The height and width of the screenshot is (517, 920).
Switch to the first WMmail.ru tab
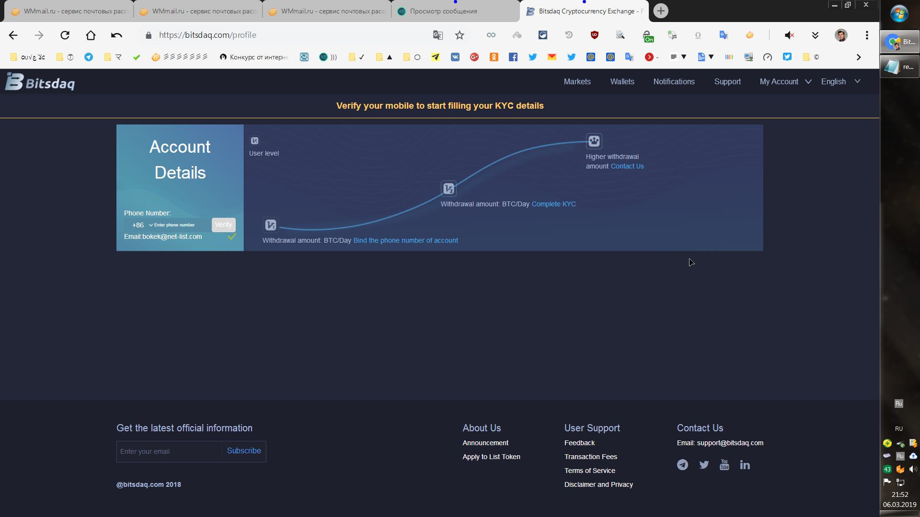[x=69, y=11]
